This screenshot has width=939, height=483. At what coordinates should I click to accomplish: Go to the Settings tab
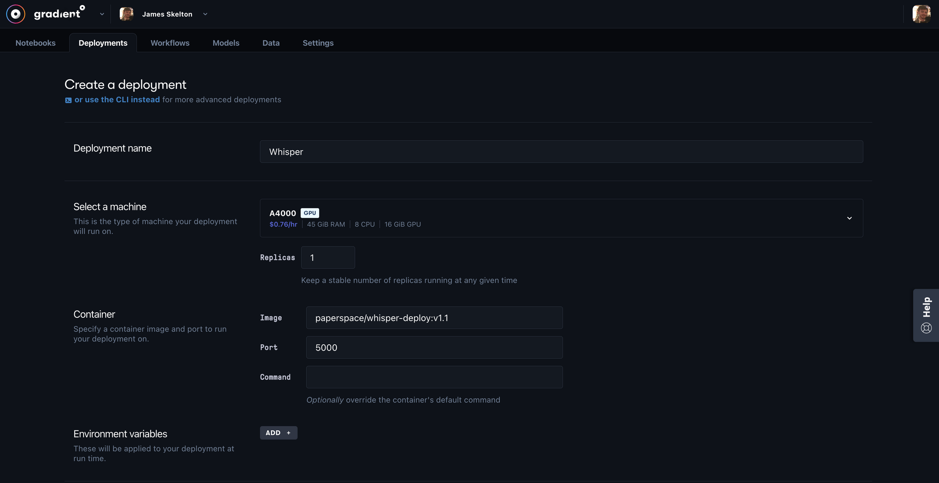click(x=318, y=43)
